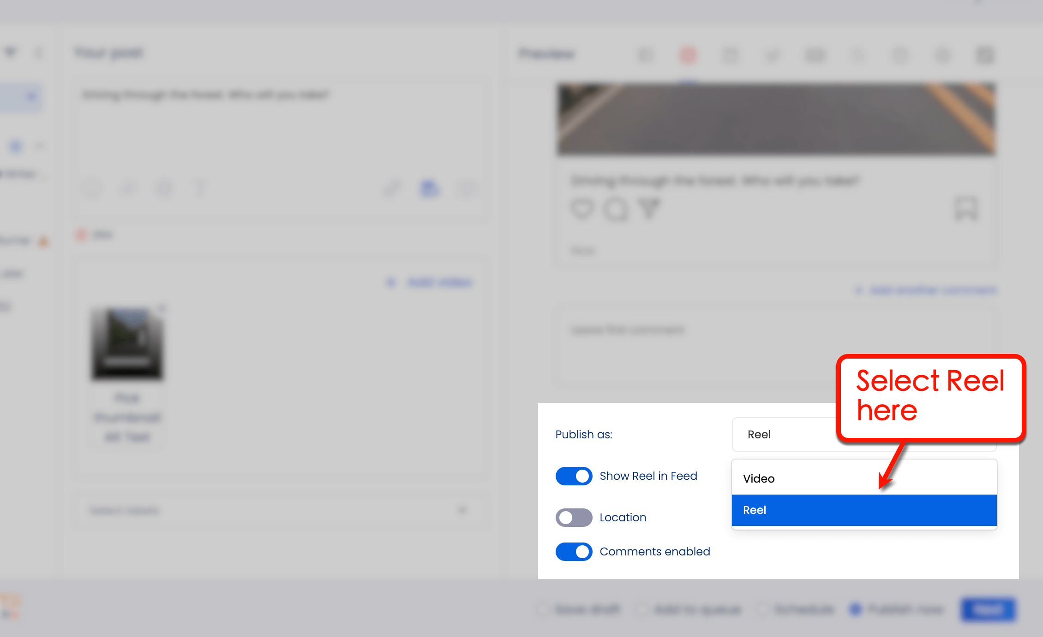
Task: Open the emoji picker in the post editor
Action: click(92, 189)
